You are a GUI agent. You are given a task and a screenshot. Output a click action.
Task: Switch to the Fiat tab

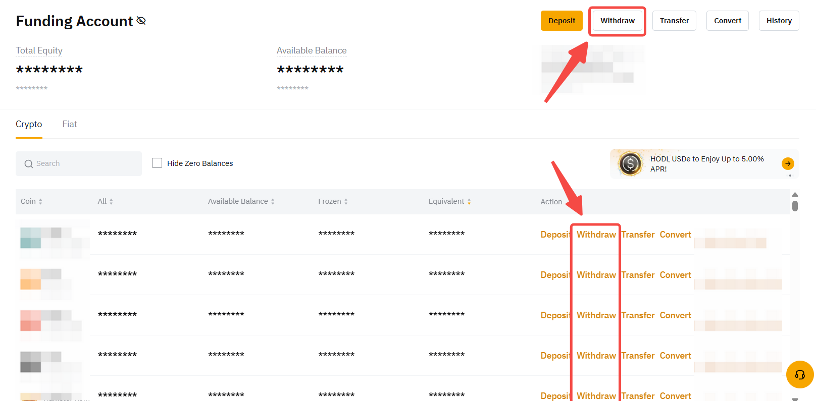click(x=70, y=124)
